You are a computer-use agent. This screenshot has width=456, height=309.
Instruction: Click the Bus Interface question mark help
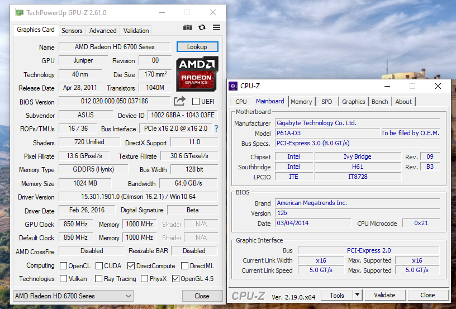coord(216,129)
